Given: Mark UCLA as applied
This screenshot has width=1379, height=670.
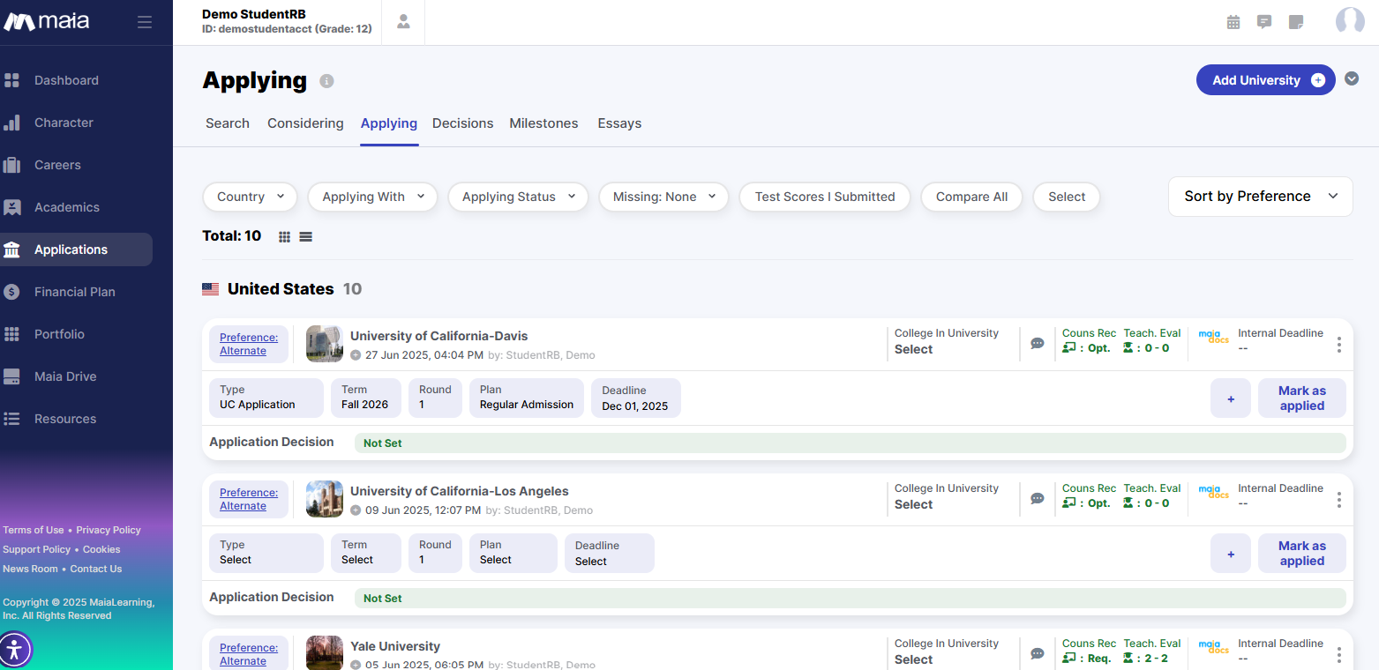Looking at the screenshot, I should [x=1301, y=554].
